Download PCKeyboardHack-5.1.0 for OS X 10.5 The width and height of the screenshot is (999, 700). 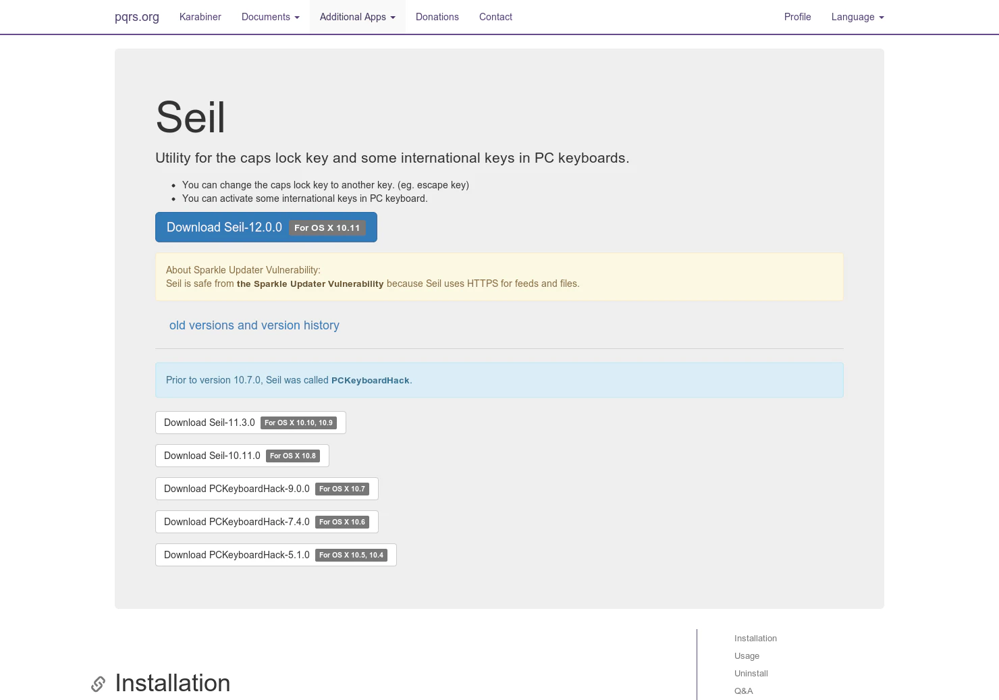(276, 555)
